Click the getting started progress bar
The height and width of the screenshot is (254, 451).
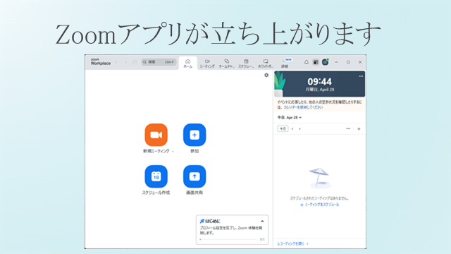tap(228, 239)
